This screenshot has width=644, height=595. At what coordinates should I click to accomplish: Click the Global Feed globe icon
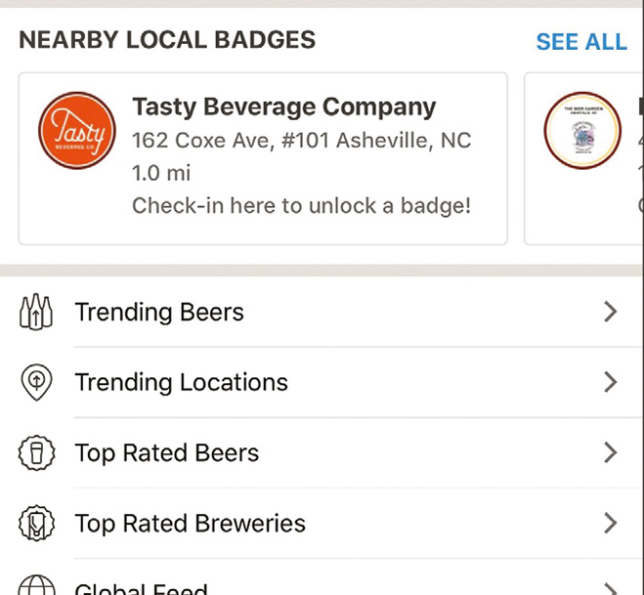click(36, 587)
